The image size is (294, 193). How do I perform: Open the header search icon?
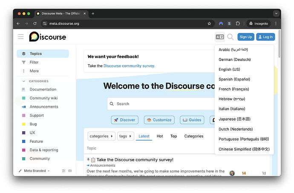(x=230, y=37)
